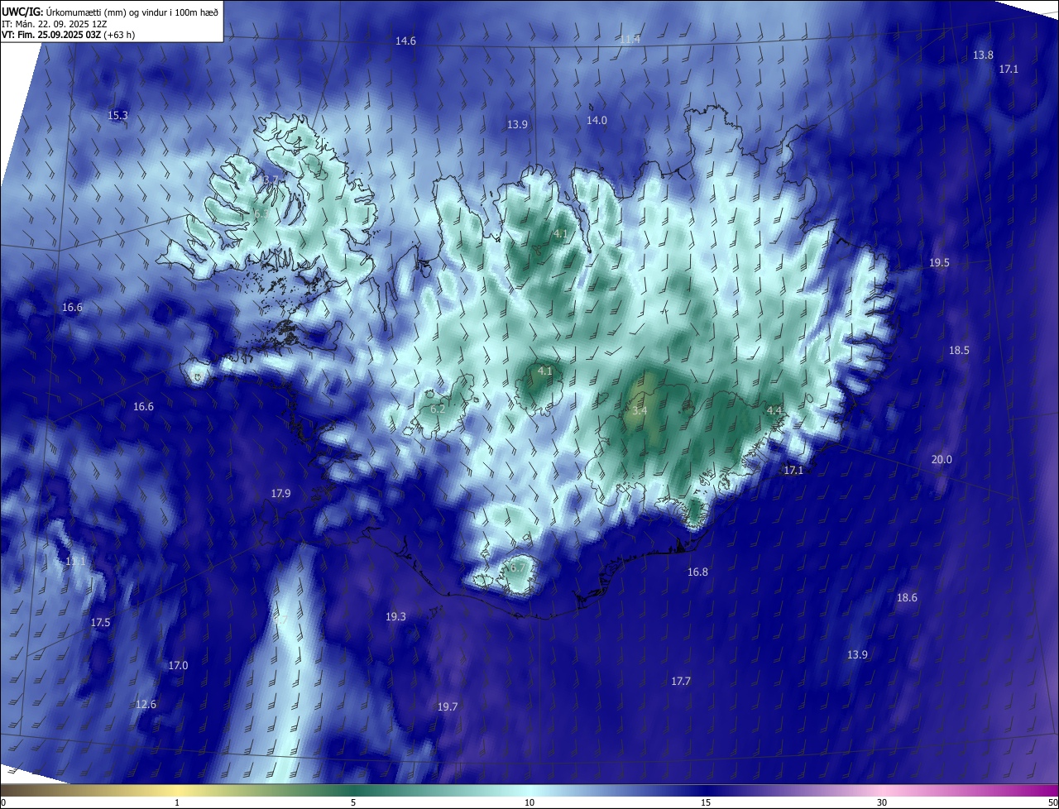Click the colour scale tick label 50
This screenshot has height=809, width=1059.
pos(1052,802)
